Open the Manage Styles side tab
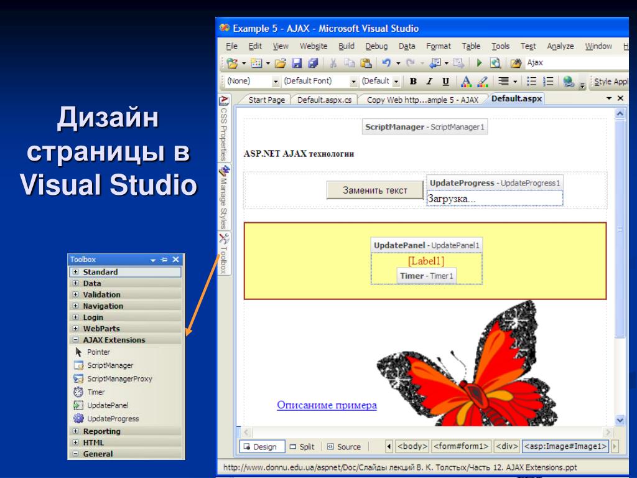This screenshot has width=637, height=478. coord(224,197)
